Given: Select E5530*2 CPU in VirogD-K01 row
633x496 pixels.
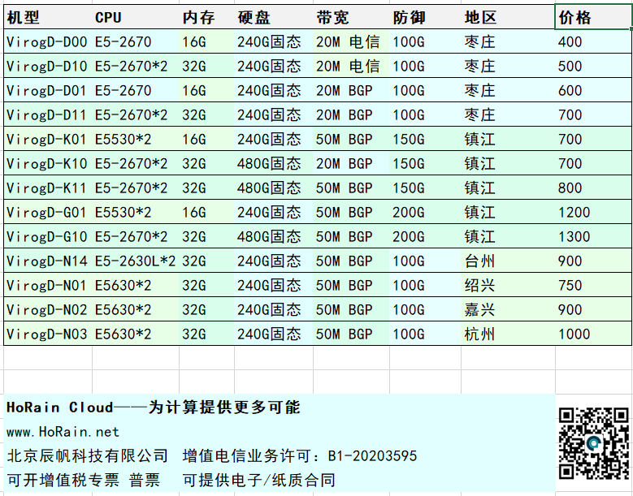Looking at the screenshot, I should (136, 139).
